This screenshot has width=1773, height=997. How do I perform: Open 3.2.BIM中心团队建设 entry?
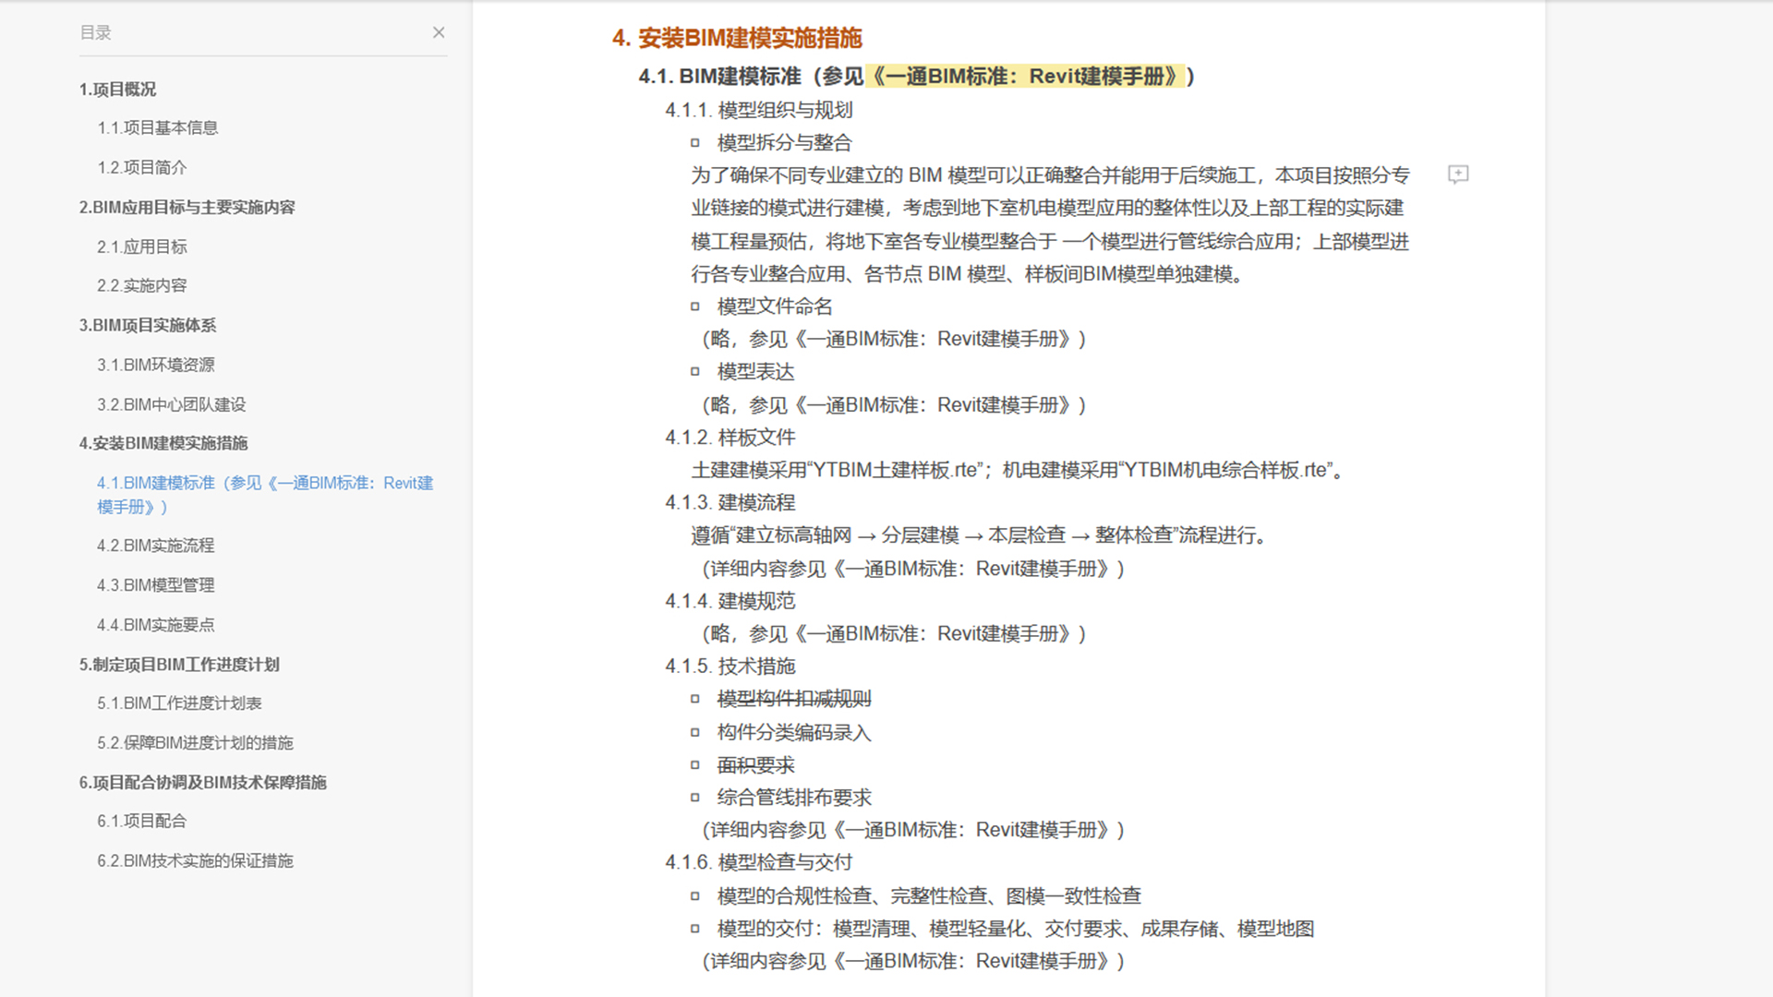pos(172,405)
